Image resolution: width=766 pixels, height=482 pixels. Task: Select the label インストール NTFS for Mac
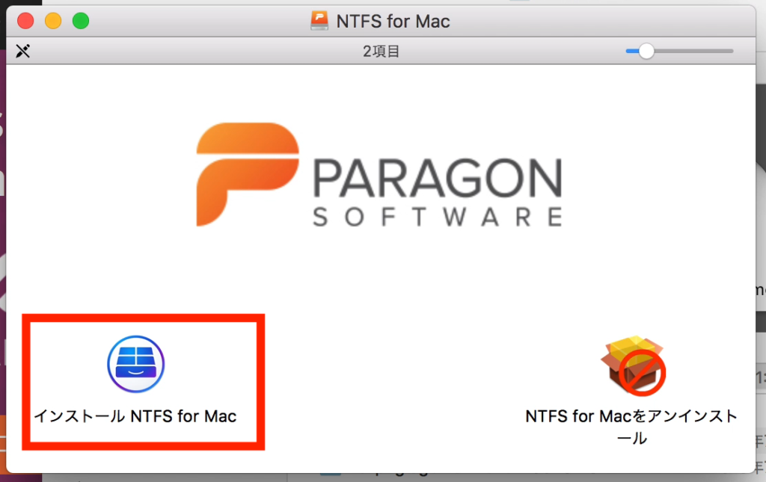[135, 416]
